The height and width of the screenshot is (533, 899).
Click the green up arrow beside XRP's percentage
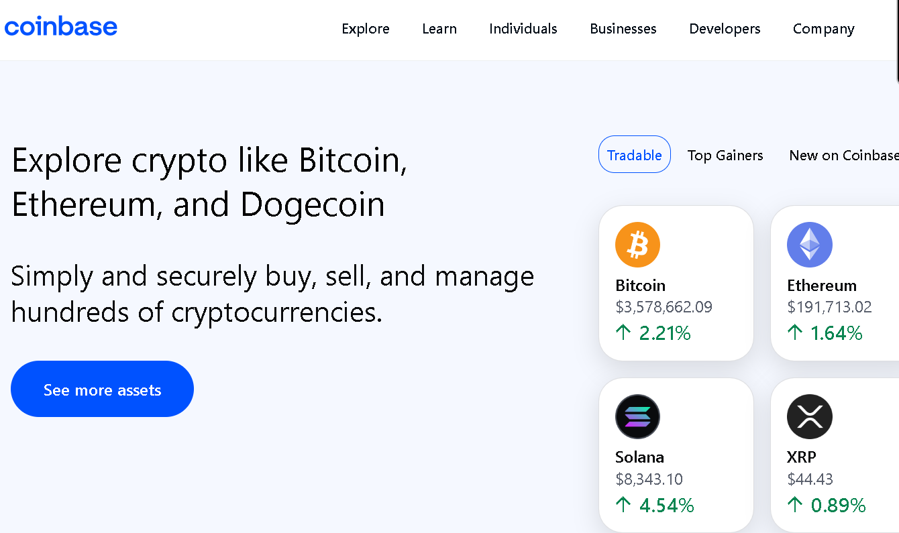click(x=796, y=505)
